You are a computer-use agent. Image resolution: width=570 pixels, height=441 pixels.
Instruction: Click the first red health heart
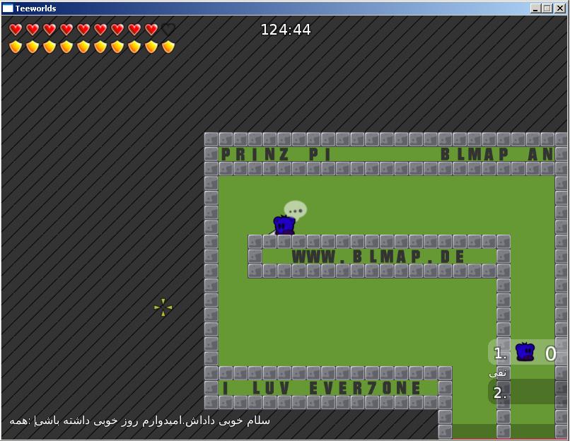pyautogui.click(x=16, y=30)
